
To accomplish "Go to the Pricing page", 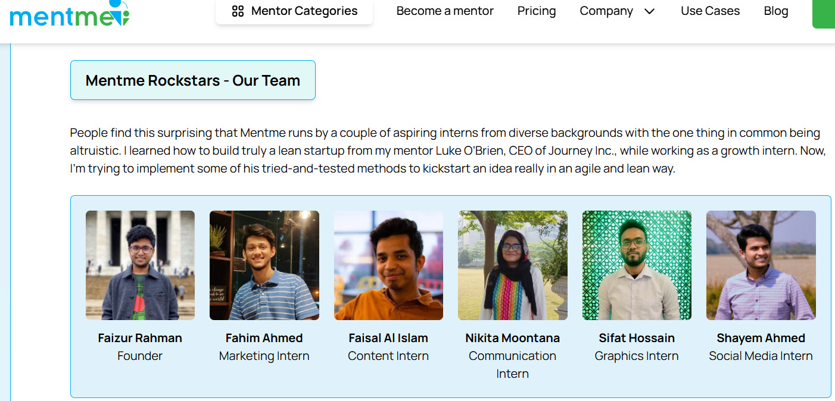I will coord(537,11).
